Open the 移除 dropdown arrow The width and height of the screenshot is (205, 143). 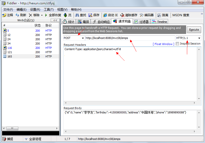(x=42, y=15)
